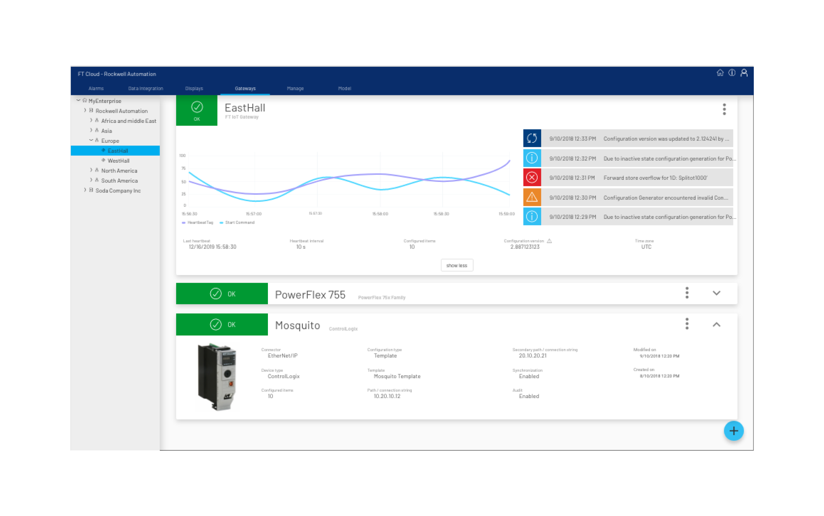Switch to the Alarms tab
824x516 pixels.
(x=96, y=88)
